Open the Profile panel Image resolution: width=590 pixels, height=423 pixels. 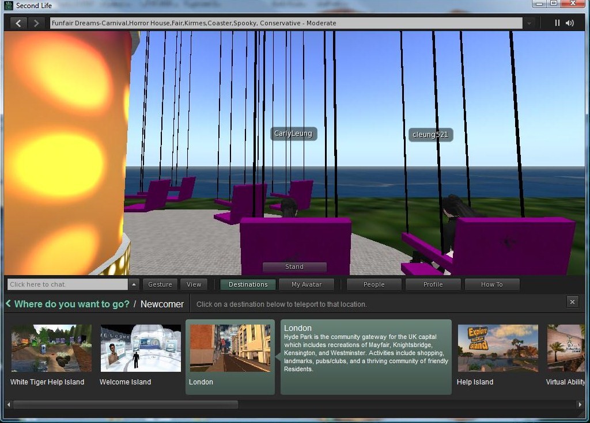point(433,284)
